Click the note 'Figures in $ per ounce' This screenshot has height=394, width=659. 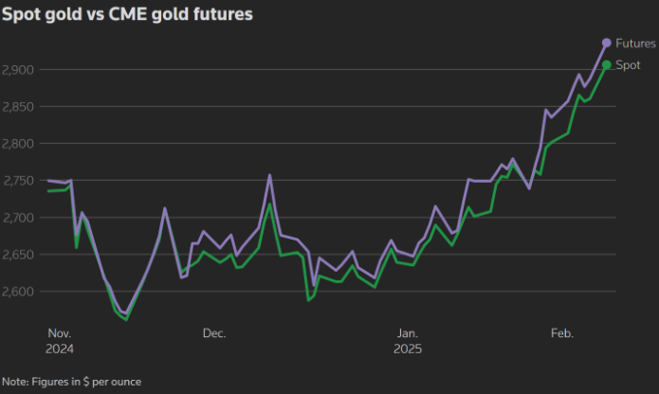point(71,381)
